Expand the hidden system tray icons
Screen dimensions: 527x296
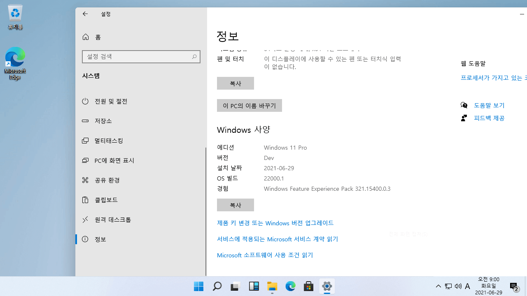click(438, 286)
